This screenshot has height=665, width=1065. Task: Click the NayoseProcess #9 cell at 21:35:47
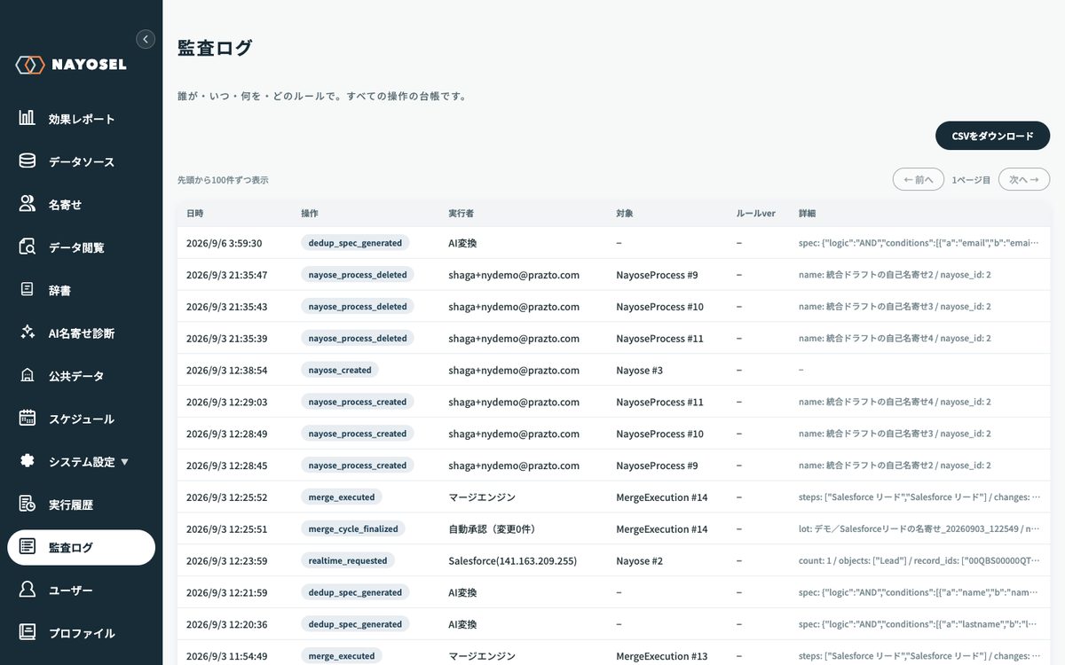click(x=657, y=275)
